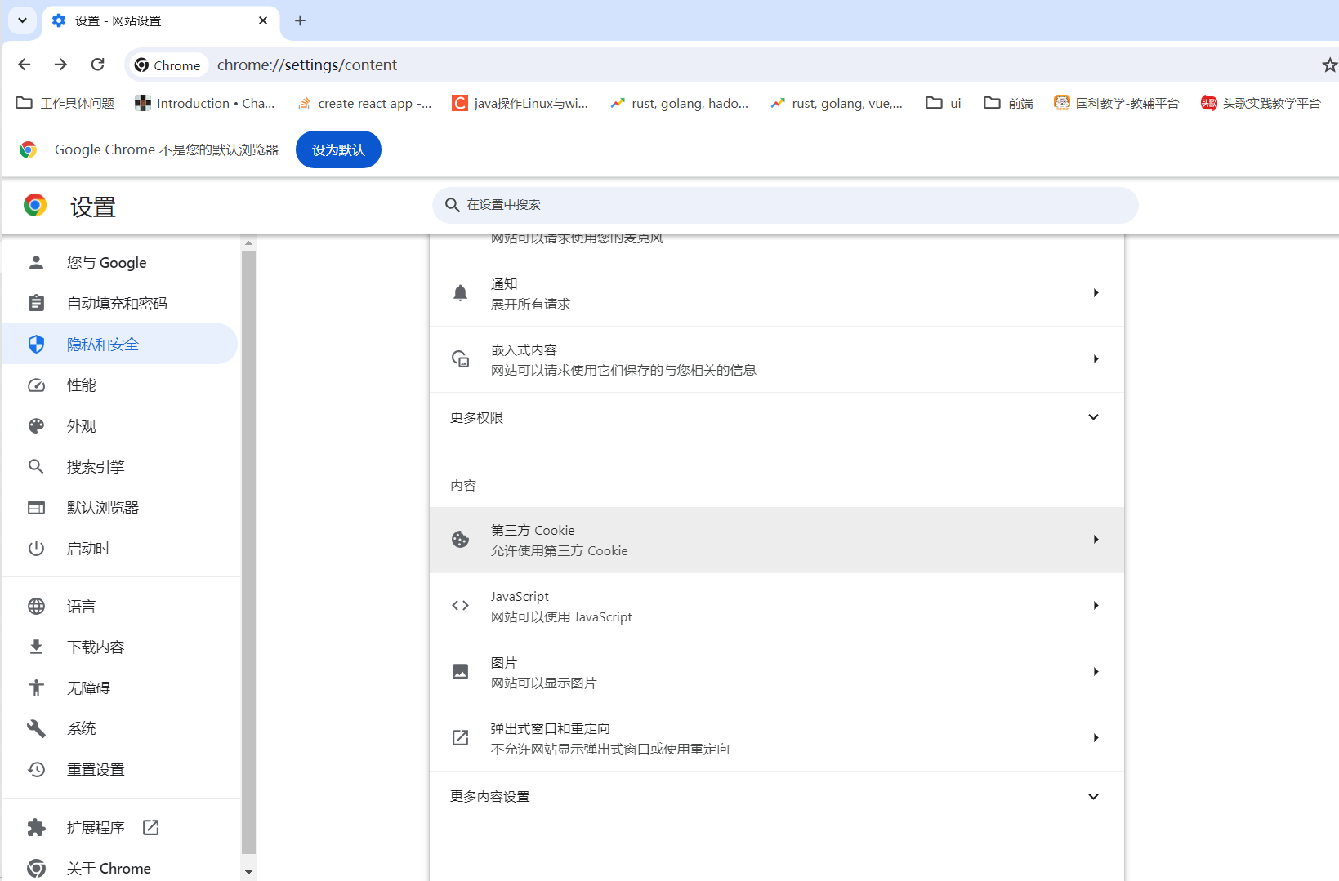Screen dimensions: 1339x881
Task: Open the 第三方 Cookie settings row
Action: [776, 540]
